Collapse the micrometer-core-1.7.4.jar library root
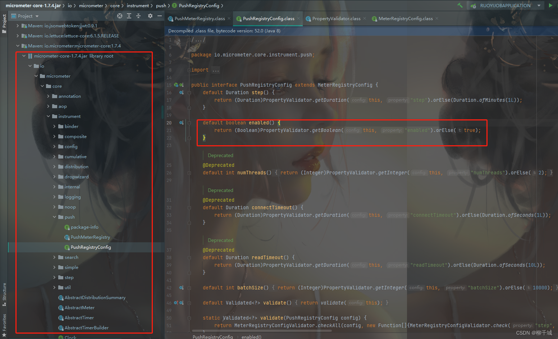The height and width of the screenshot is (339, 558). point(24,56)
